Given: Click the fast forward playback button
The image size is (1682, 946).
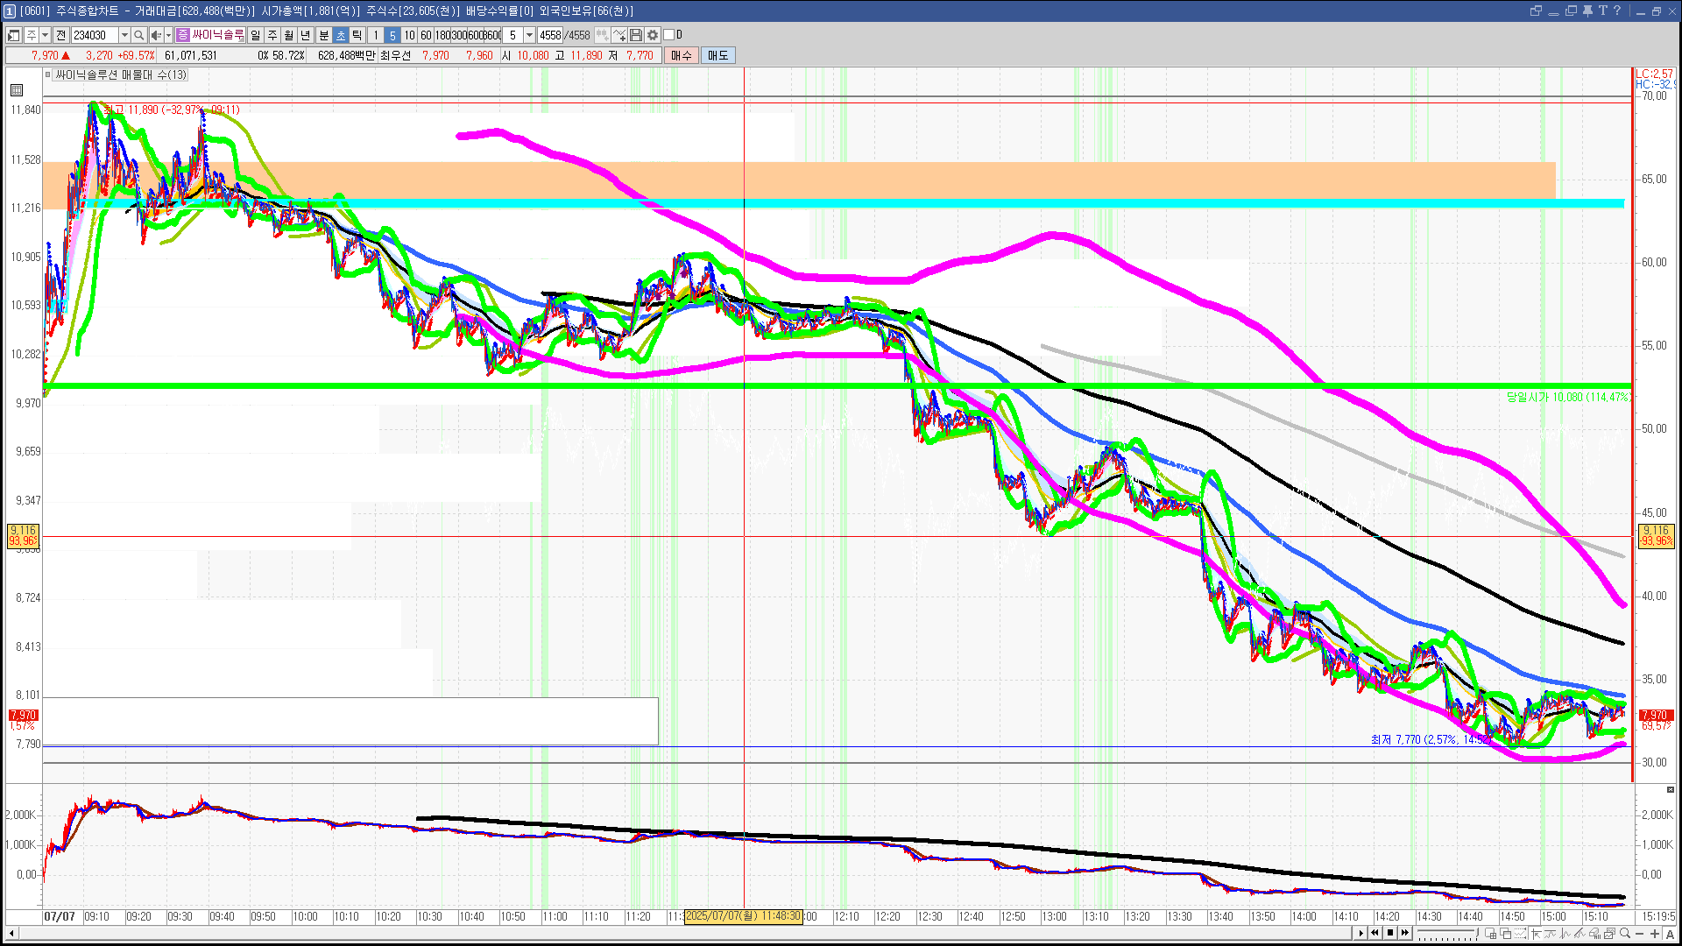Looking at the screenshot, I should 1405,933.
